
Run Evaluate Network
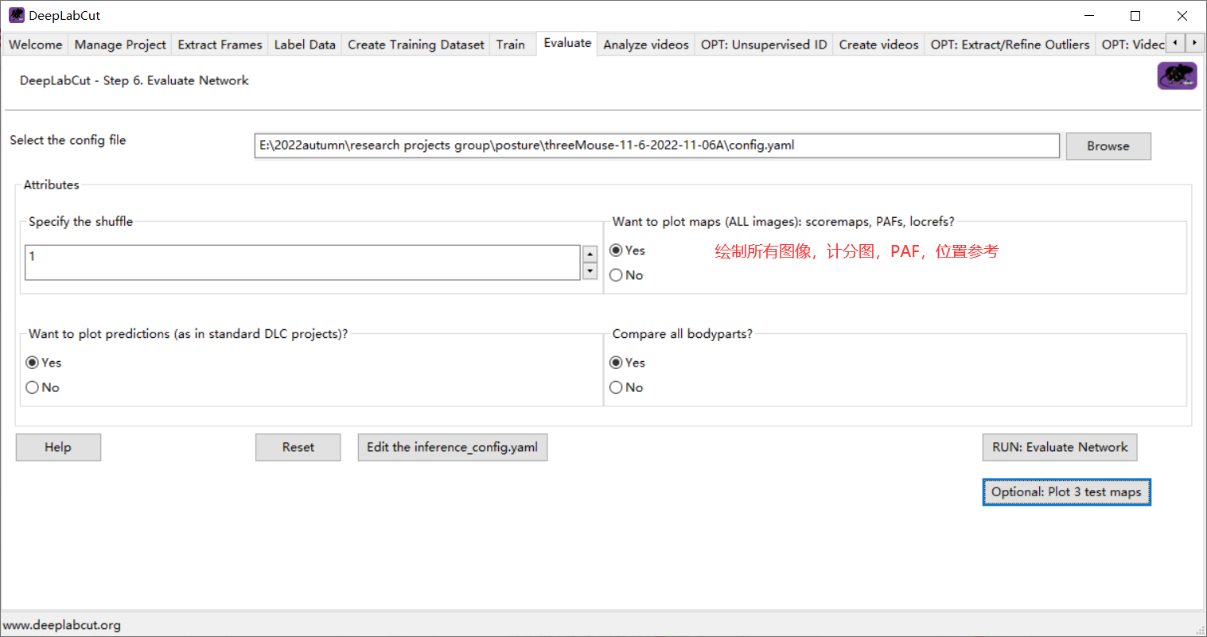[x=1060, y=447]
